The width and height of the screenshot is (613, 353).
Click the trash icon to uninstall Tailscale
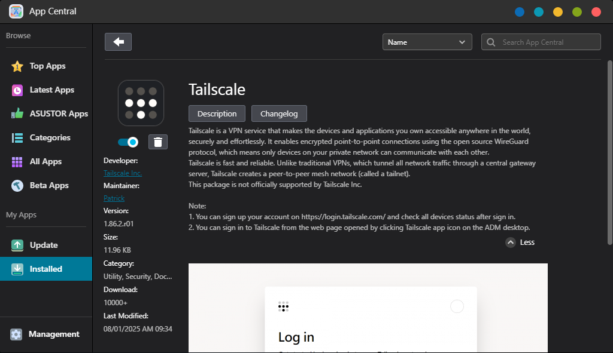(158, 142)
